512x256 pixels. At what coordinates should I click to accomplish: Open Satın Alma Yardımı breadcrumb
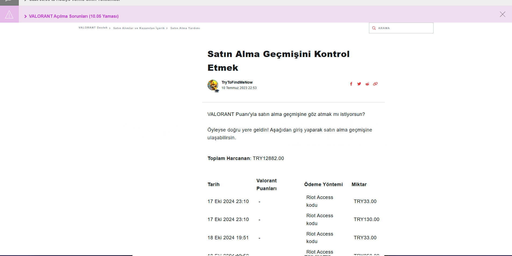click(x=185, y=28)
